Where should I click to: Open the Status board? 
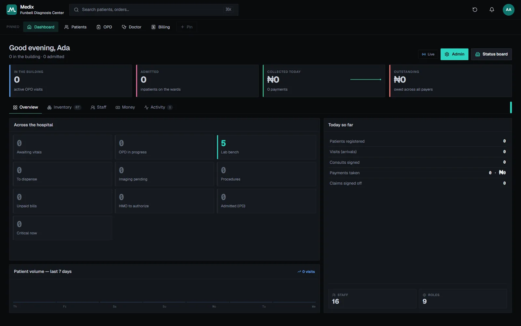click(491, 54)
